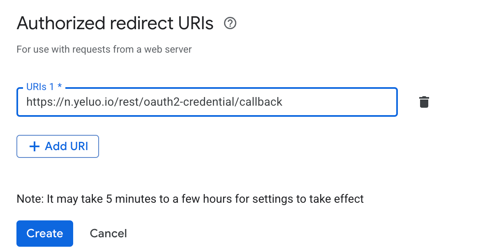Viewport: 485px width, 250px height.
Task: Click the URIs 1 field label
Action: [40, 87]
